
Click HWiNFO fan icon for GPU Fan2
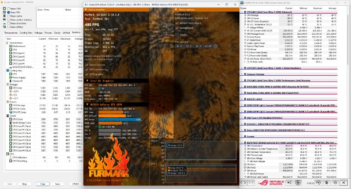(x=245, y=168)
